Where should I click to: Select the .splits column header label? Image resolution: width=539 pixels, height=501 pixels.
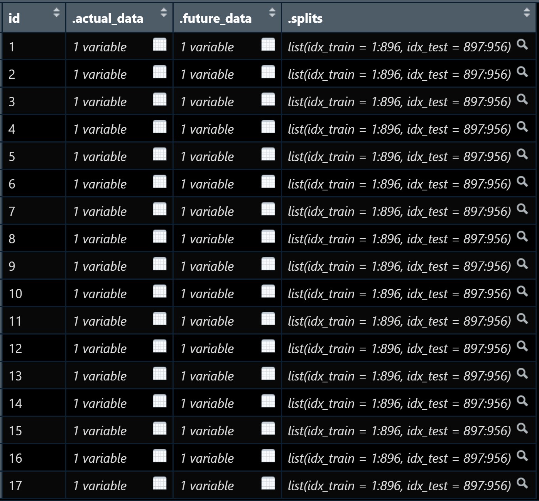[x=305, y=19]
